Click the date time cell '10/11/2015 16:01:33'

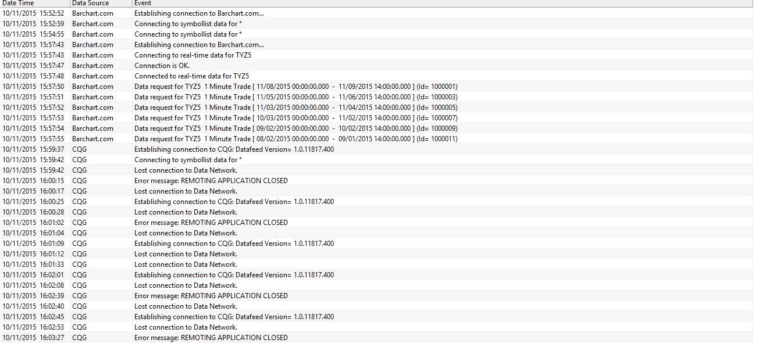(34, 265)
